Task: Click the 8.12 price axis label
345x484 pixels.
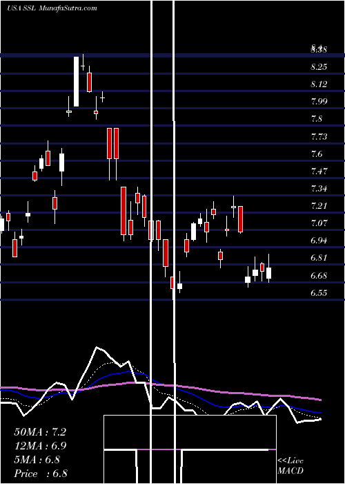Action: pos(319,84)
